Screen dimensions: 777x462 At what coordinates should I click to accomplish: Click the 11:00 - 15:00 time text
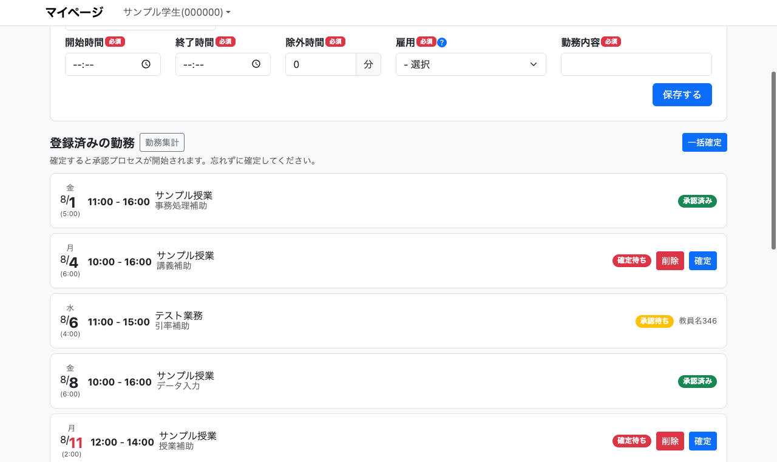click(x=119, y=322)
